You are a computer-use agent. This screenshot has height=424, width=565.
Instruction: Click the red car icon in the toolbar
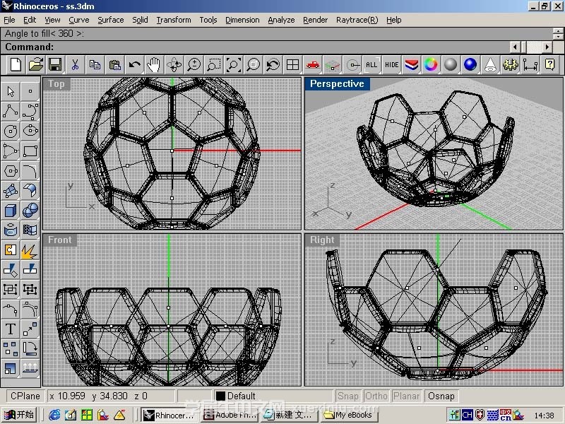[312, 65]
